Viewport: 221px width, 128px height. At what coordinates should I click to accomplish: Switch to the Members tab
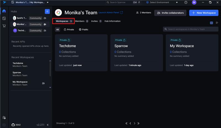[x=81, y=21]
